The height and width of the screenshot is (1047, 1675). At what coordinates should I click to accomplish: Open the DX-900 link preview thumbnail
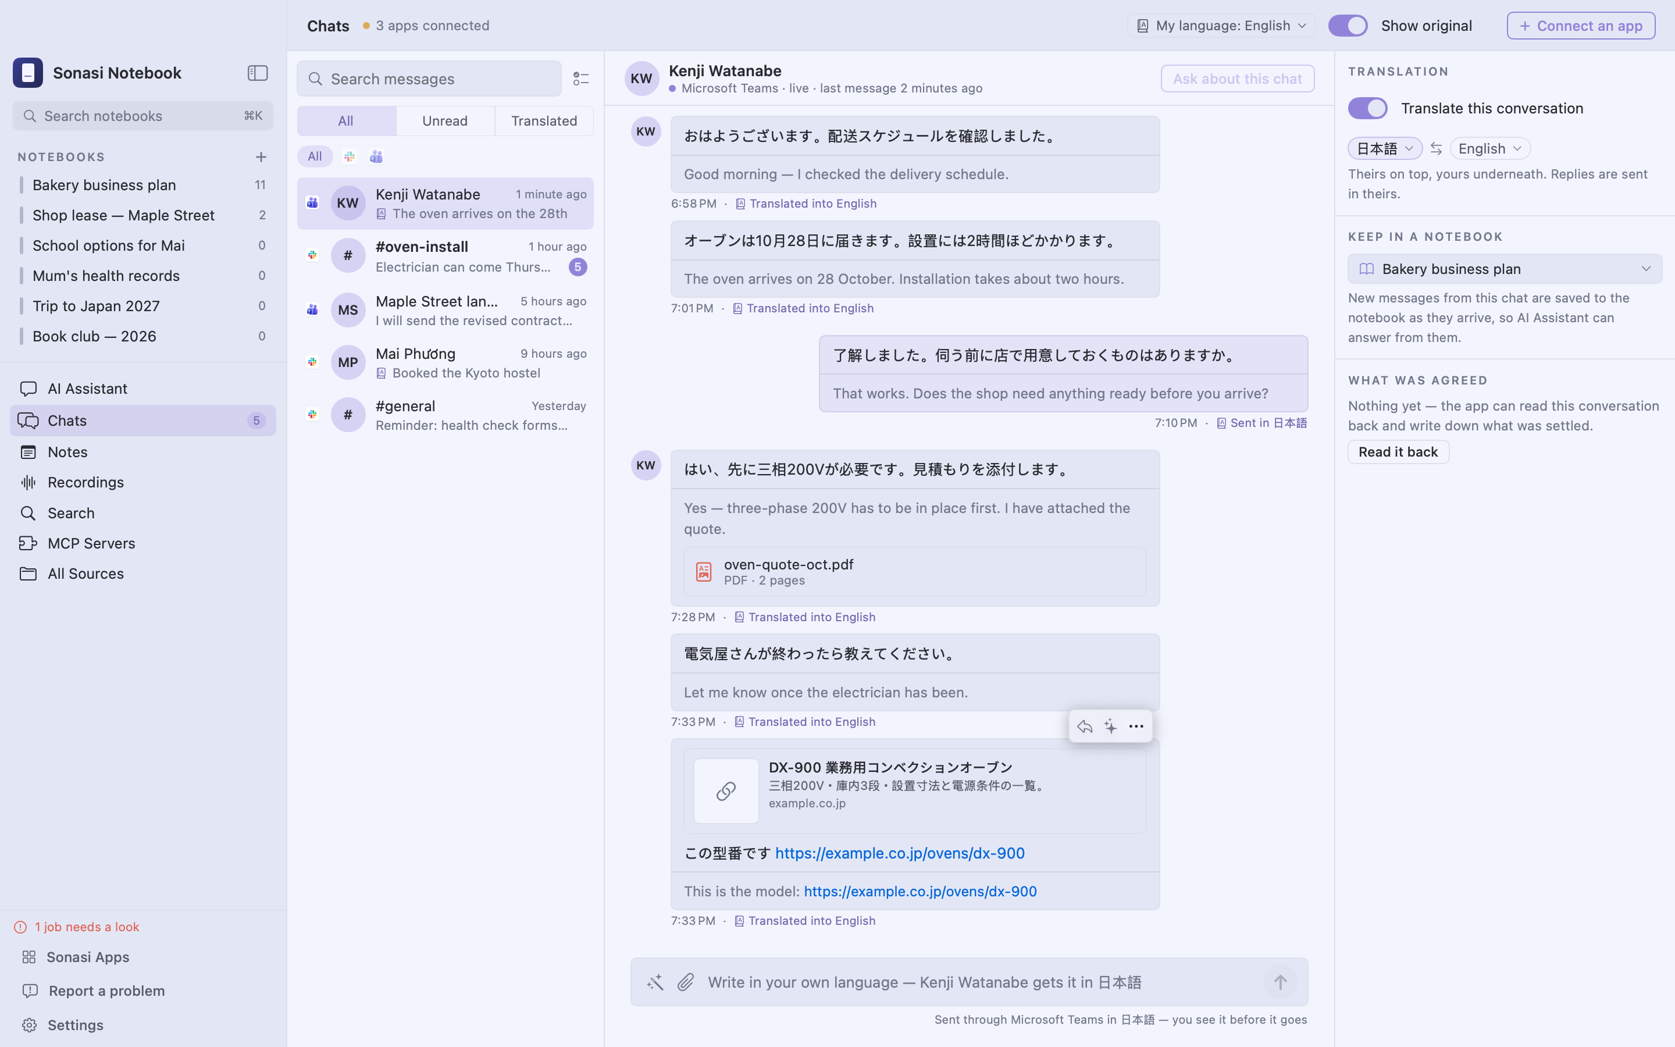point(726,791)
